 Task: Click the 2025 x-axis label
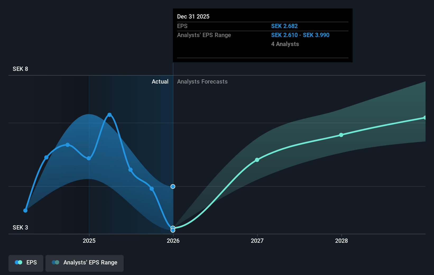[x=89, y=241]
